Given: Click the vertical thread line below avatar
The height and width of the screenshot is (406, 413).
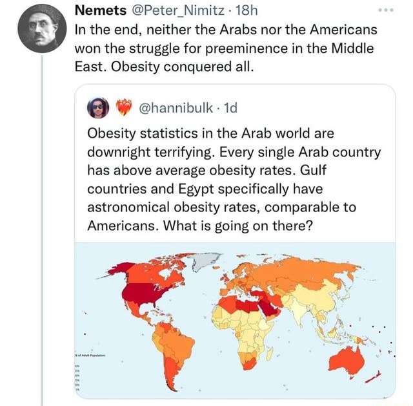Looking at the screenshot, I should pyautogui.click(x=42, y=231).
